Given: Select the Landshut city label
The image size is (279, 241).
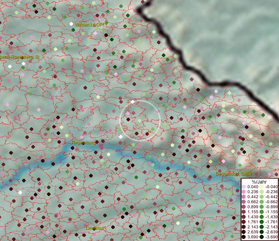Looking at the screenshot, I should pyautogui.click(x=95, y=228).
